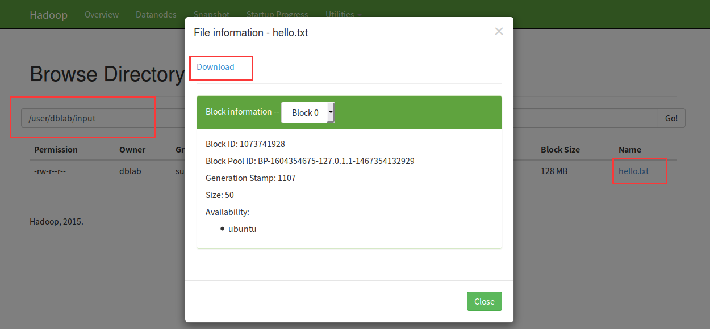Switch to the Datanodes tab
The width and height of the screenshot is (710, 329).
[x=156, y=15]
